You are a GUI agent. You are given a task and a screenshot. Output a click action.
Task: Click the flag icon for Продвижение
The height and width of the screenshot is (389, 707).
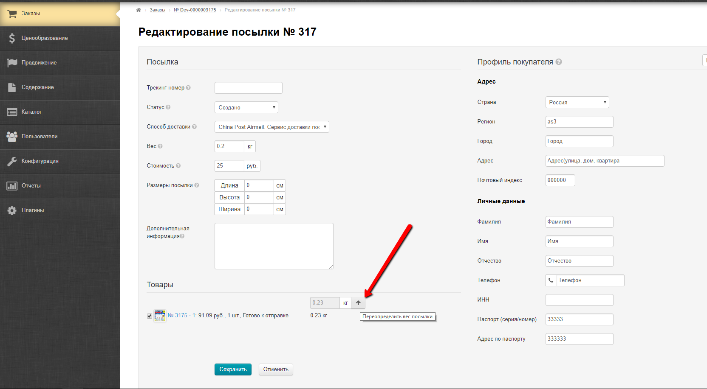pos(12,63)
